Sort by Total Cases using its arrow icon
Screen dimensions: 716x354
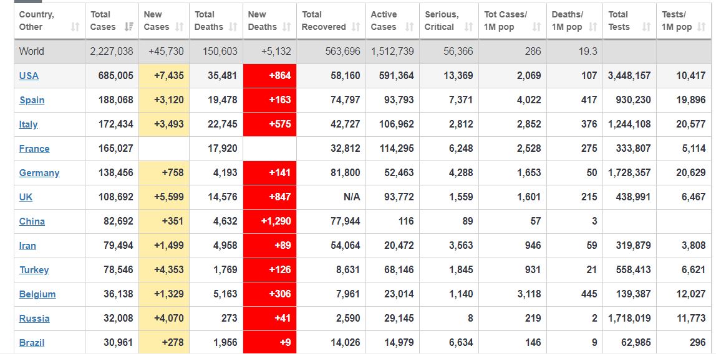pyautogui.click(x=129, y=27)
